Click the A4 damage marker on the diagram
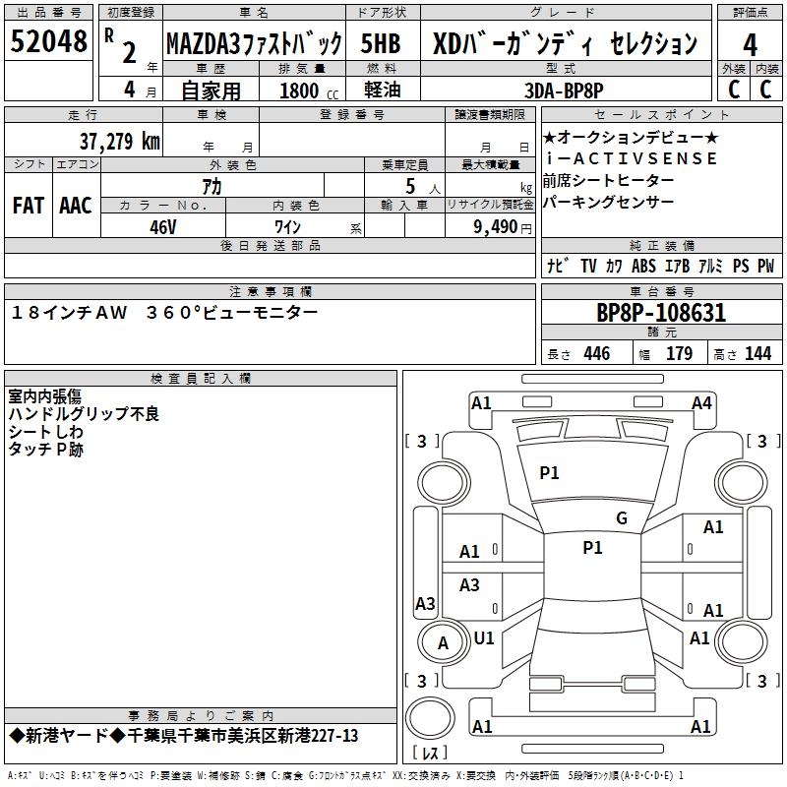The width and height of the screenshot is (787, 787). (700, 403)
